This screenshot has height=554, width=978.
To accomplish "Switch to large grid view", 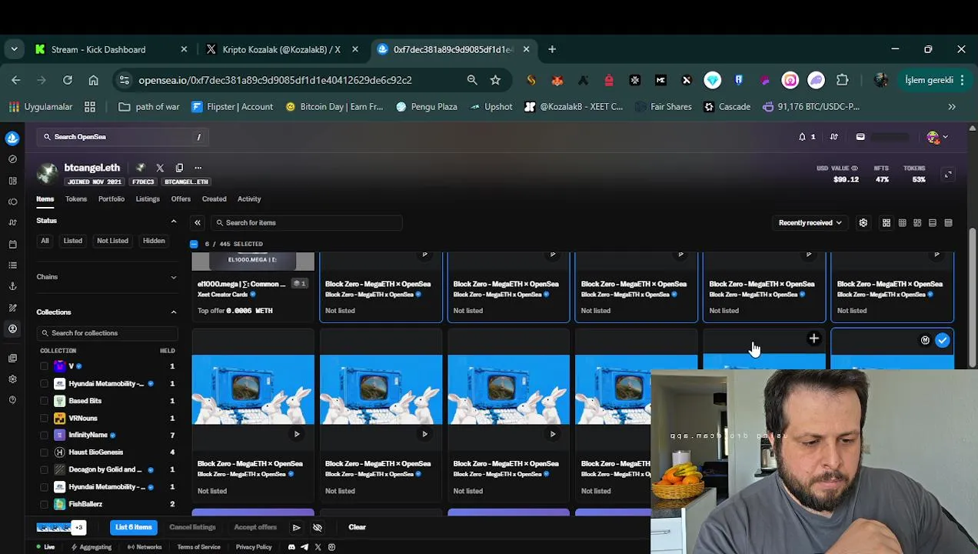I will coord(887,223).
